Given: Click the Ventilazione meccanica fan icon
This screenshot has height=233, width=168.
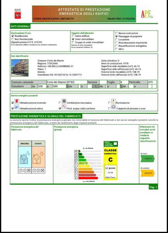Looking at the screenshot, I should [64, 101].
